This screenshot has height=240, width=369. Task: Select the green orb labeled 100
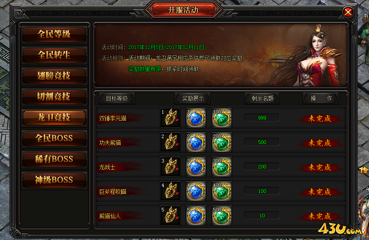tap(222, 118)
